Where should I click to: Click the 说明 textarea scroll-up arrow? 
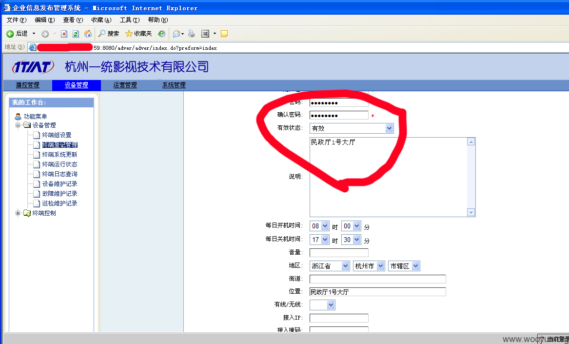tap(471, 142)
